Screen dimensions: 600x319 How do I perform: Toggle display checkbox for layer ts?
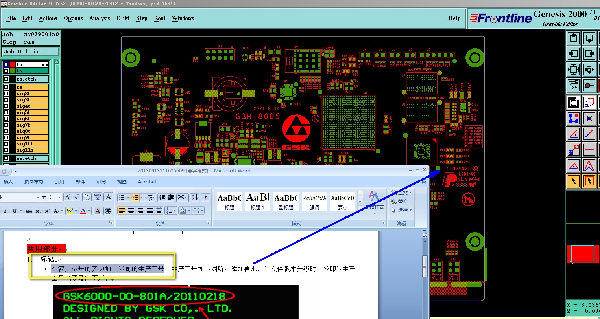6,71
